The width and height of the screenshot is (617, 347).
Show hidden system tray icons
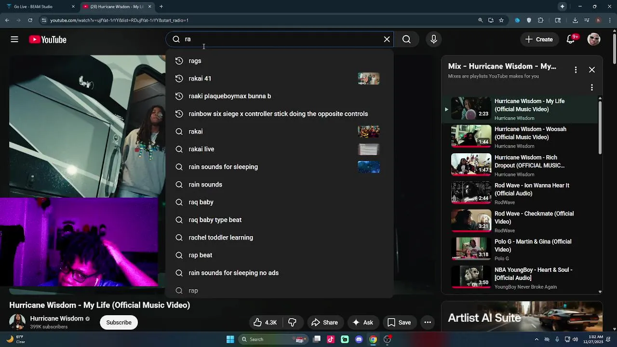pos(537,339)
